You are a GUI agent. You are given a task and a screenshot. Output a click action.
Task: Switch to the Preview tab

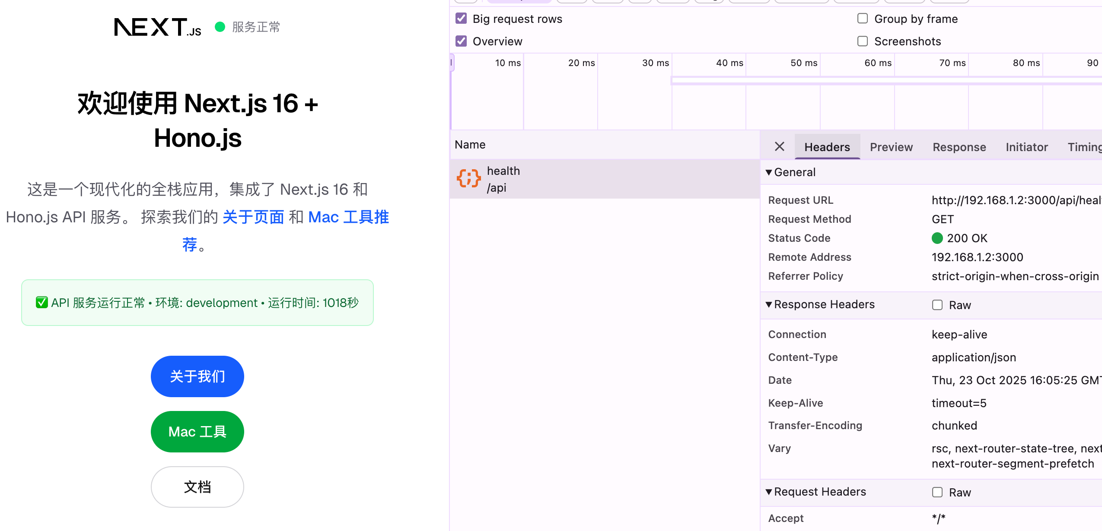point(891,147)
